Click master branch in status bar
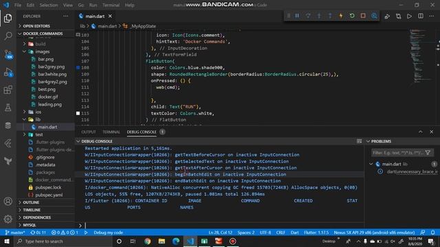 [x=15, y=233]
